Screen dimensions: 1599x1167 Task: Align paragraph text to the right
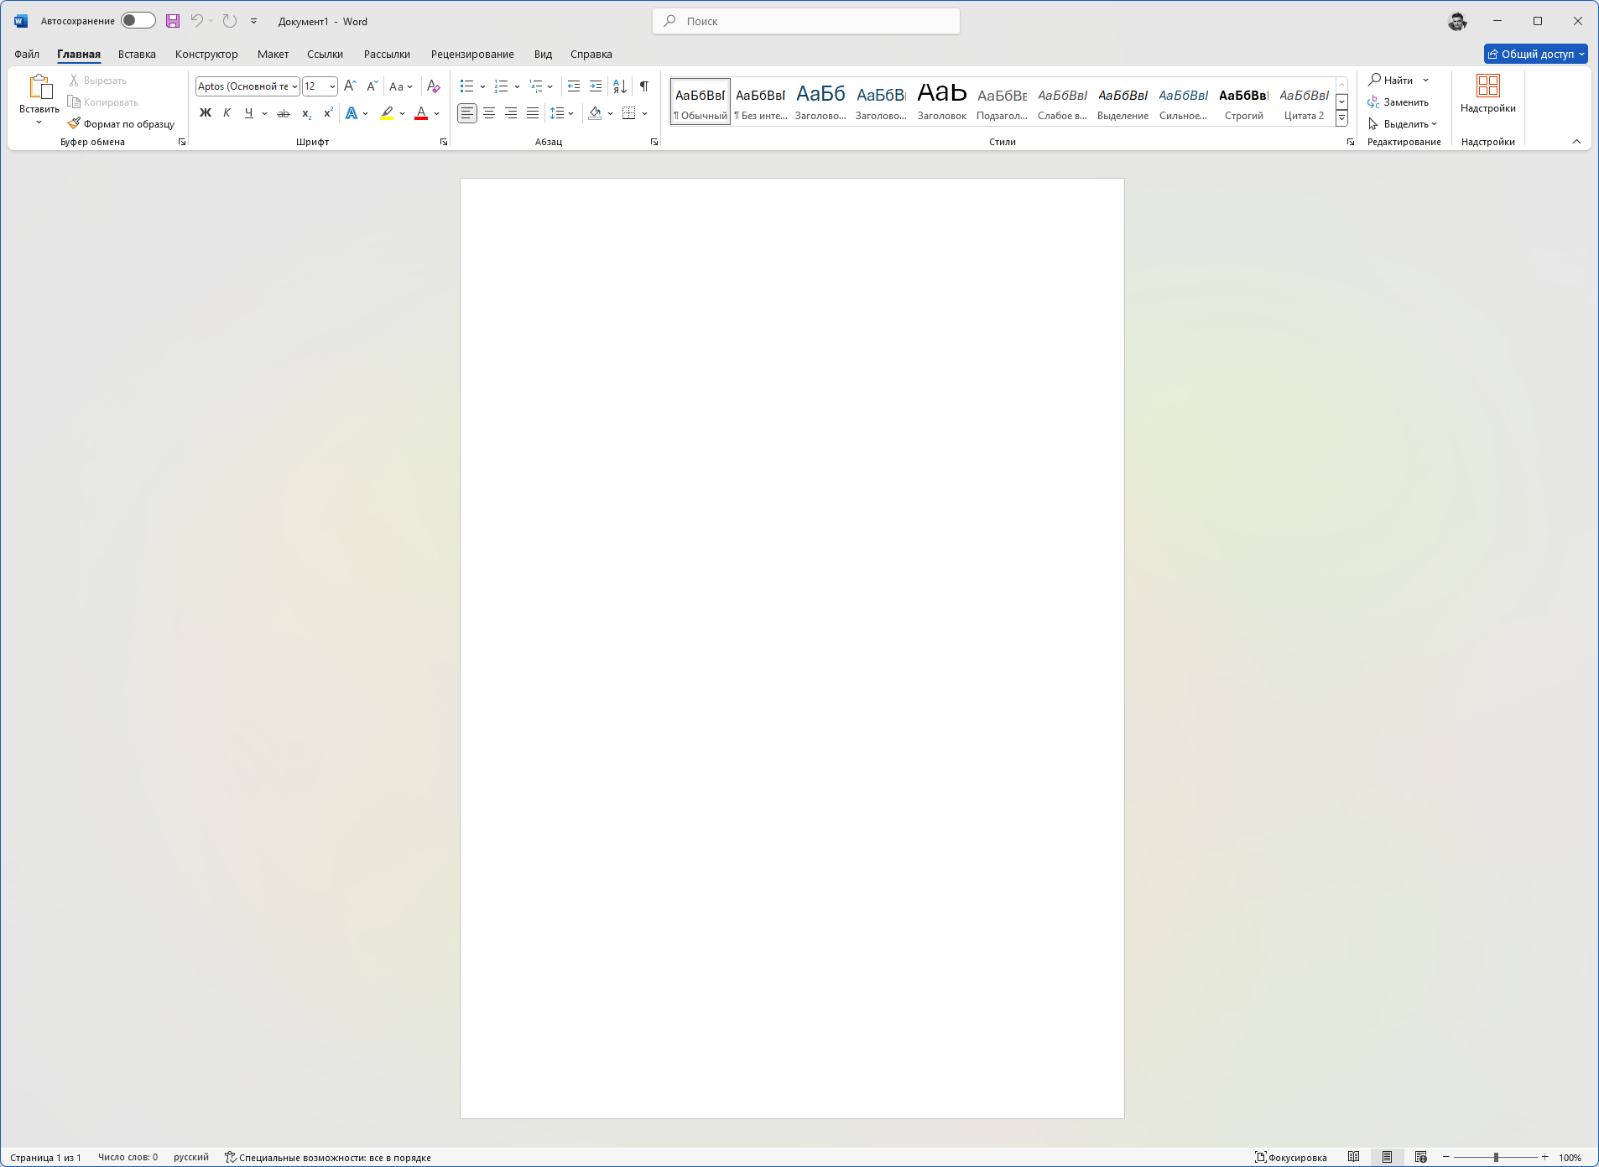(x=511, y=113)
